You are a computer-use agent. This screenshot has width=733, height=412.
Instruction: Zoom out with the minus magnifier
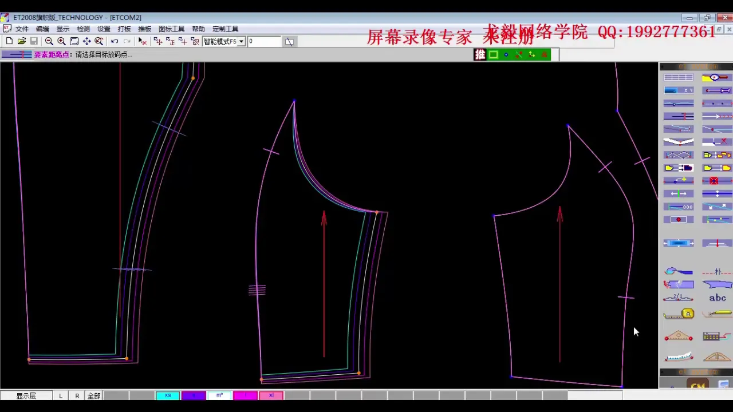click(x=49, y=41)
